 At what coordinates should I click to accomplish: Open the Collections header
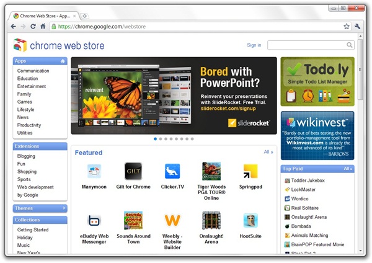pos(40,220)
